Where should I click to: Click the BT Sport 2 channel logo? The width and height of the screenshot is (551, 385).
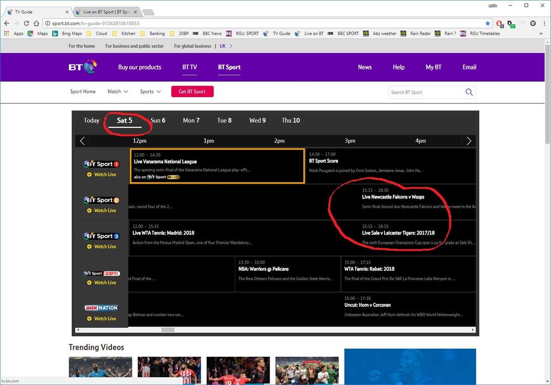pos(101,200)
